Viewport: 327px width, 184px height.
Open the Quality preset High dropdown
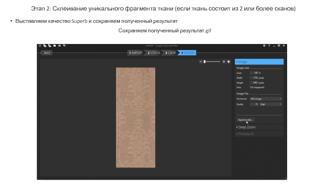click(270, 104)
